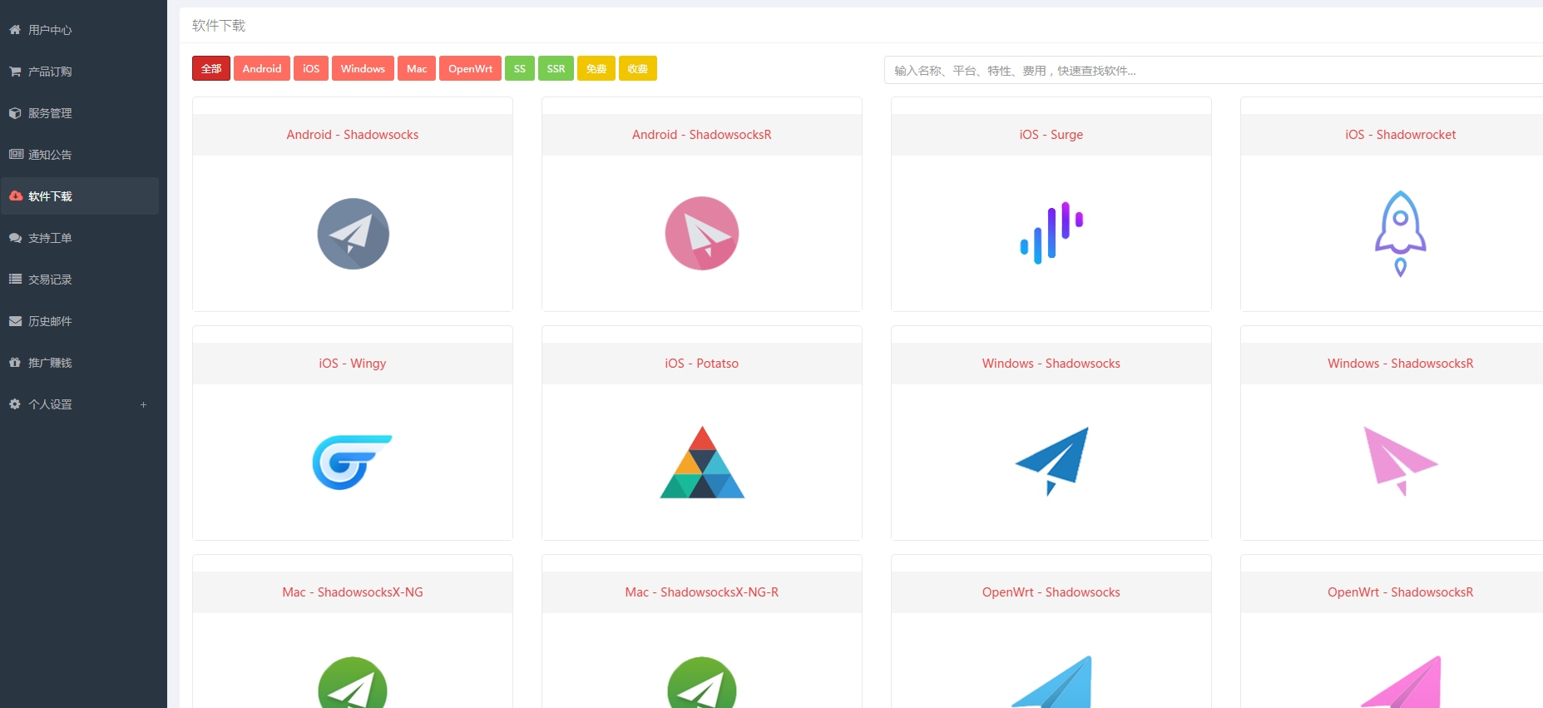
Task: Filter software by 全部
Action: tap(211, 68)
